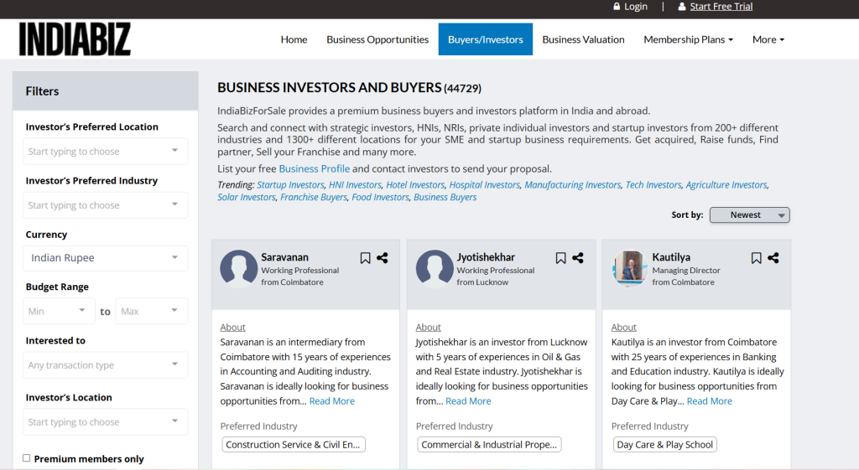Screen dimensions: 859x470
Task: Click About link on Jyotishekhar's card
Action: point(429,328)
